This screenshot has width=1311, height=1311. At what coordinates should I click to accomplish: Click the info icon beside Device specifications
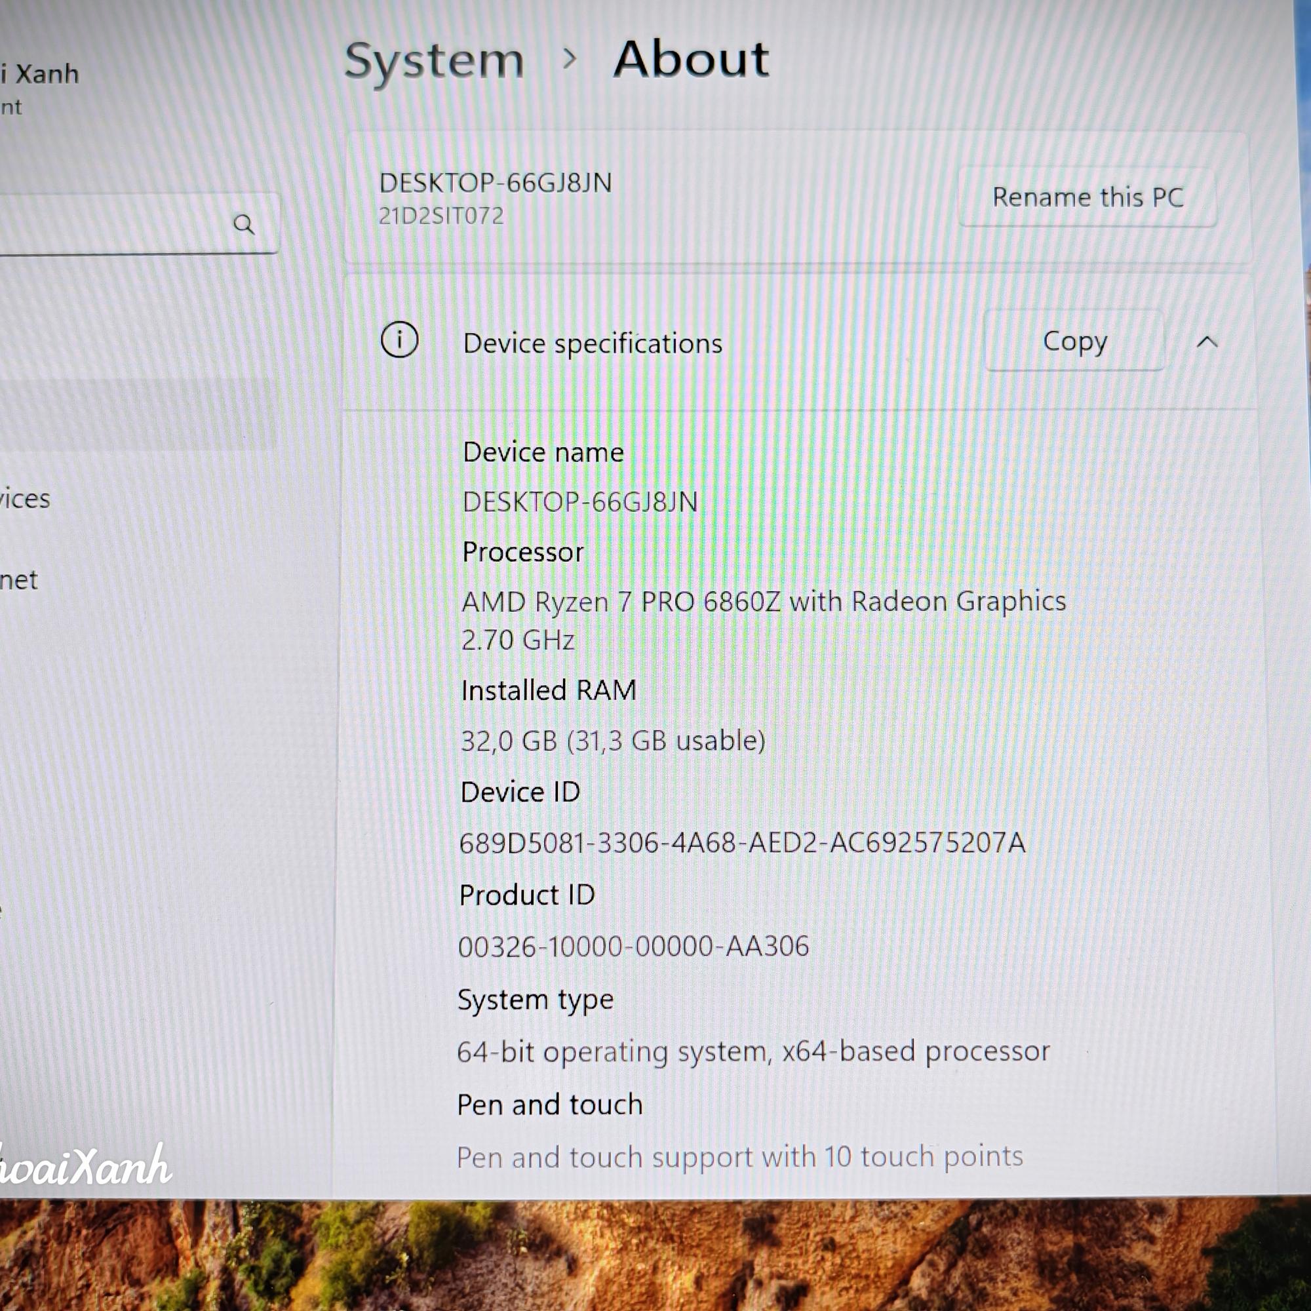pyautogui.click(x=399, y=340)
